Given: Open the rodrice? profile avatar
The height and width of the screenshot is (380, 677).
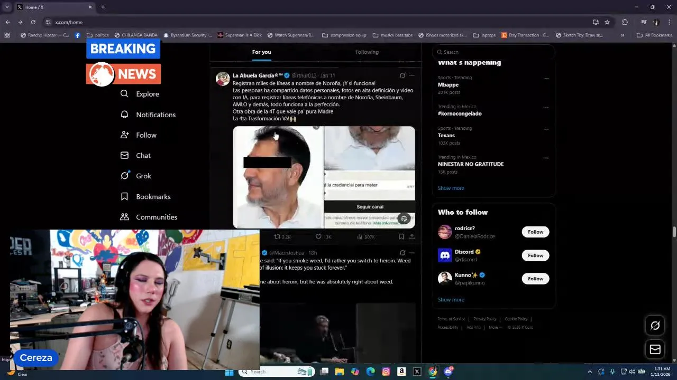Looking at the screenshot, I should 445,232.
